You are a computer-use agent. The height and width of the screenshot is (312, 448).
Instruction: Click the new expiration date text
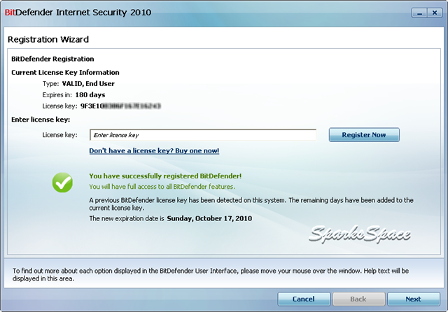209,218
